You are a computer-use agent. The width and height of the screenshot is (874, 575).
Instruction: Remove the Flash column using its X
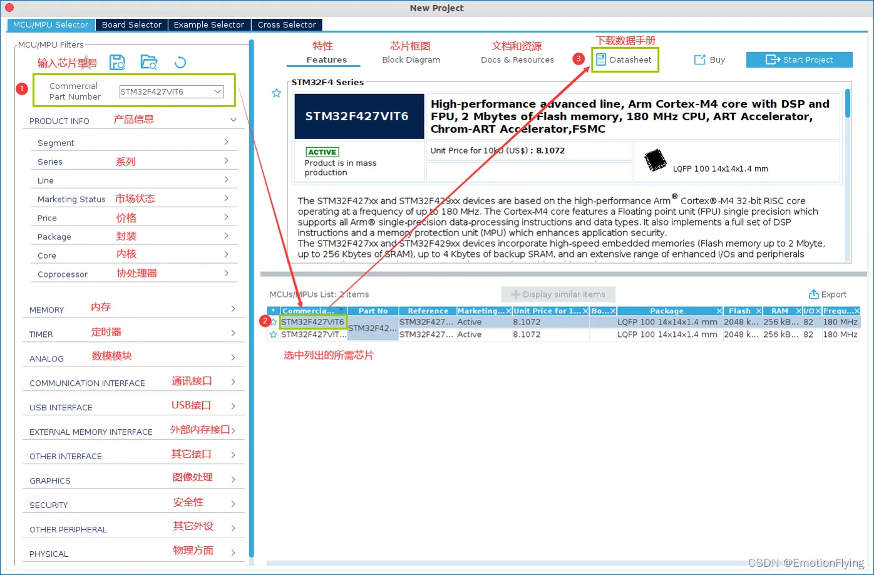pyautogui.click(x=758, y=311)
